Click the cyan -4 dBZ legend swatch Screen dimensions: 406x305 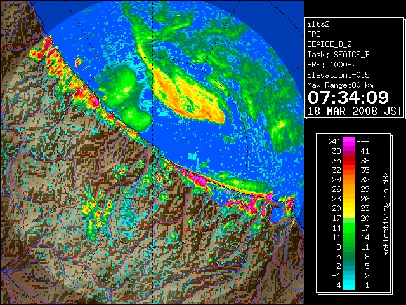(349, 285)
